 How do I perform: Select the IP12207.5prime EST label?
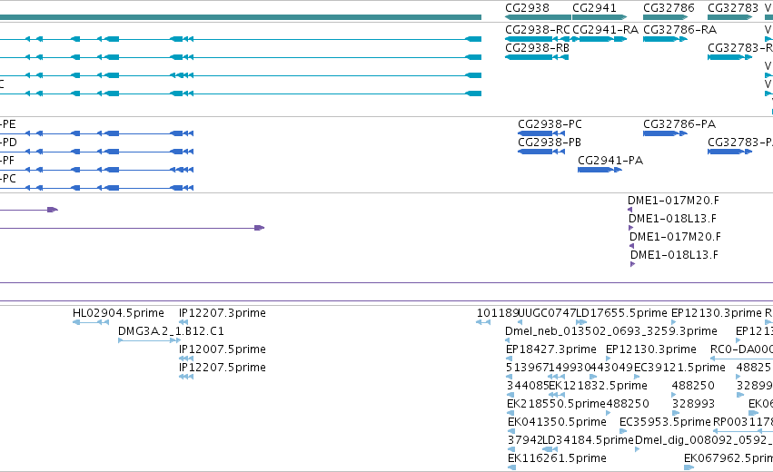click(x=223, y=368)
